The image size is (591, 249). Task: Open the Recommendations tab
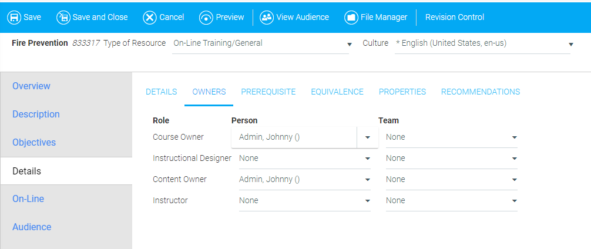point(480,92)
